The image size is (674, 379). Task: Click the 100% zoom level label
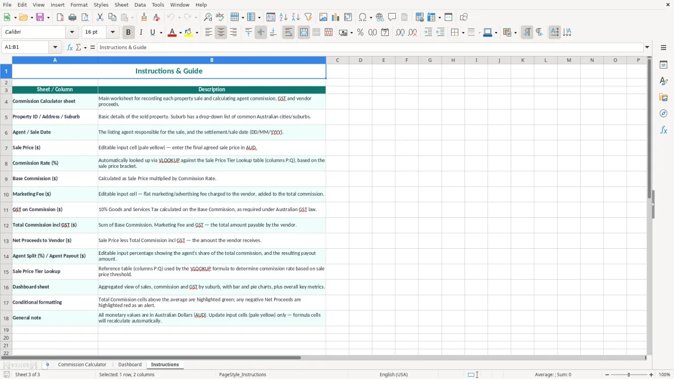(664, 375)
